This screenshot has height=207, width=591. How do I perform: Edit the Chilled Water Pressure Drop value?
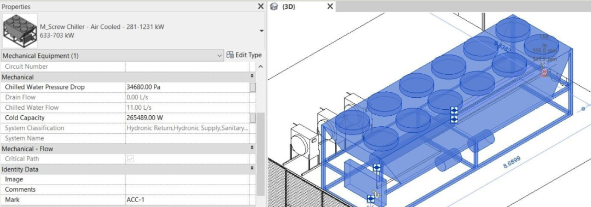tap(187, 87)
